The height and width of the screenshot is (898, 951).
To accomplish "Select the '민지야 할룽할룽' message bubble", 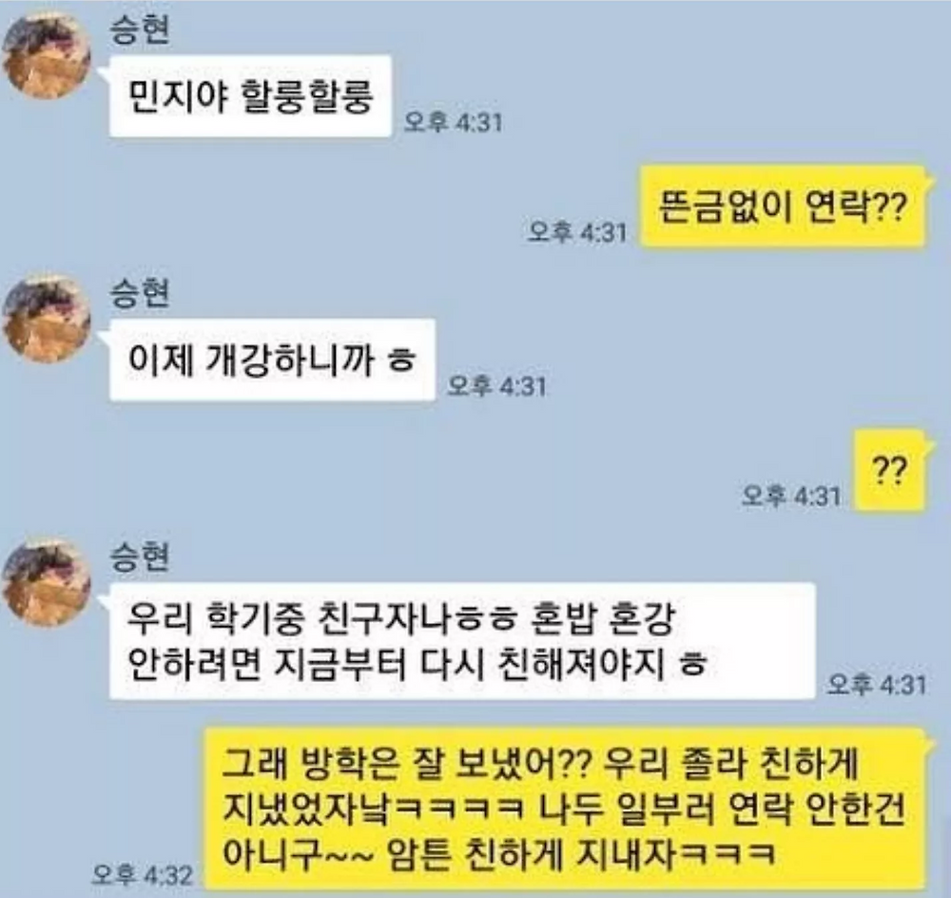I will coord(250,96).
